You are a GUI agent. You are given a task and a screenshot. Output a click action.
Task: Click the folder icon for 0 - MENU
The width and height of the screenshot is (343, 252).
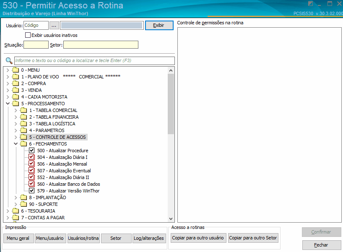[x=16, y=70]
